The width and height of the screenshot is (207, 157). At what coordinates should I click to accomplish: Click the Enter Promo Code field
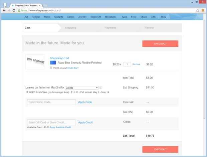pyautogui.click(x=51, y=102)
